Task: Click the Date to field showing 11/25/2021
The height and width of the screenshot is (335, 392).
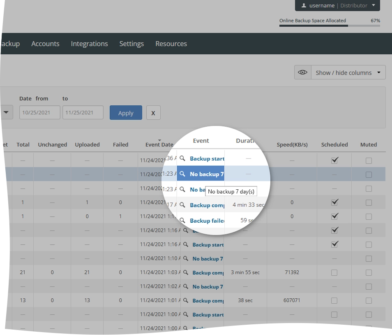Action: [83, 112]
